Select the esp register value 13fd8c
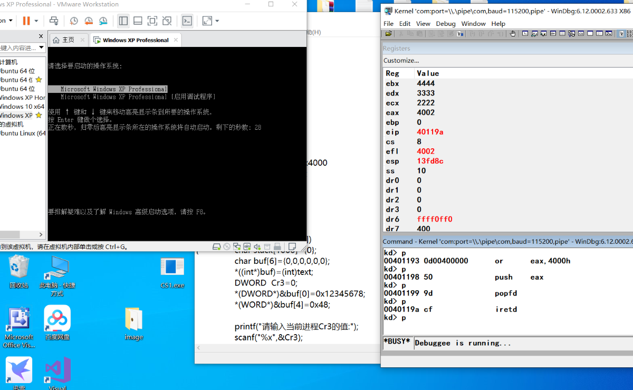This screenshot has width=633, height=390. click(430, 161)
